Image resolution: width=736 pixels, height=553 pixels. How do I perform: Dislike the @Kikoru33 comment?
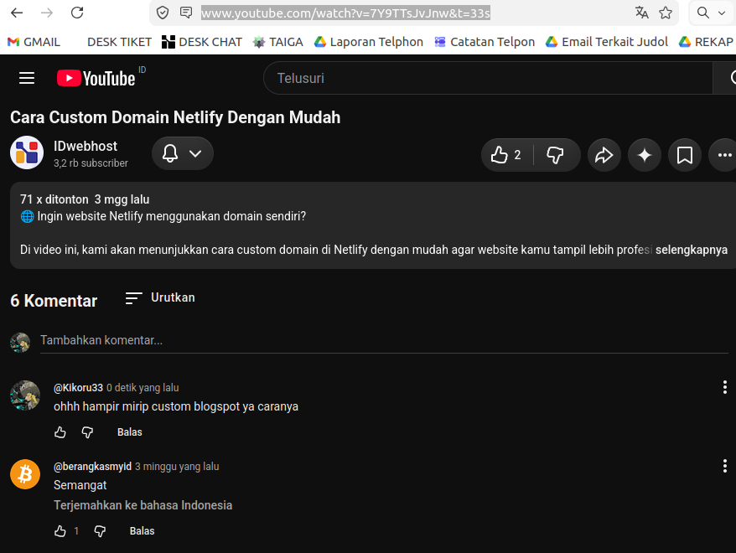click(87, 432)
